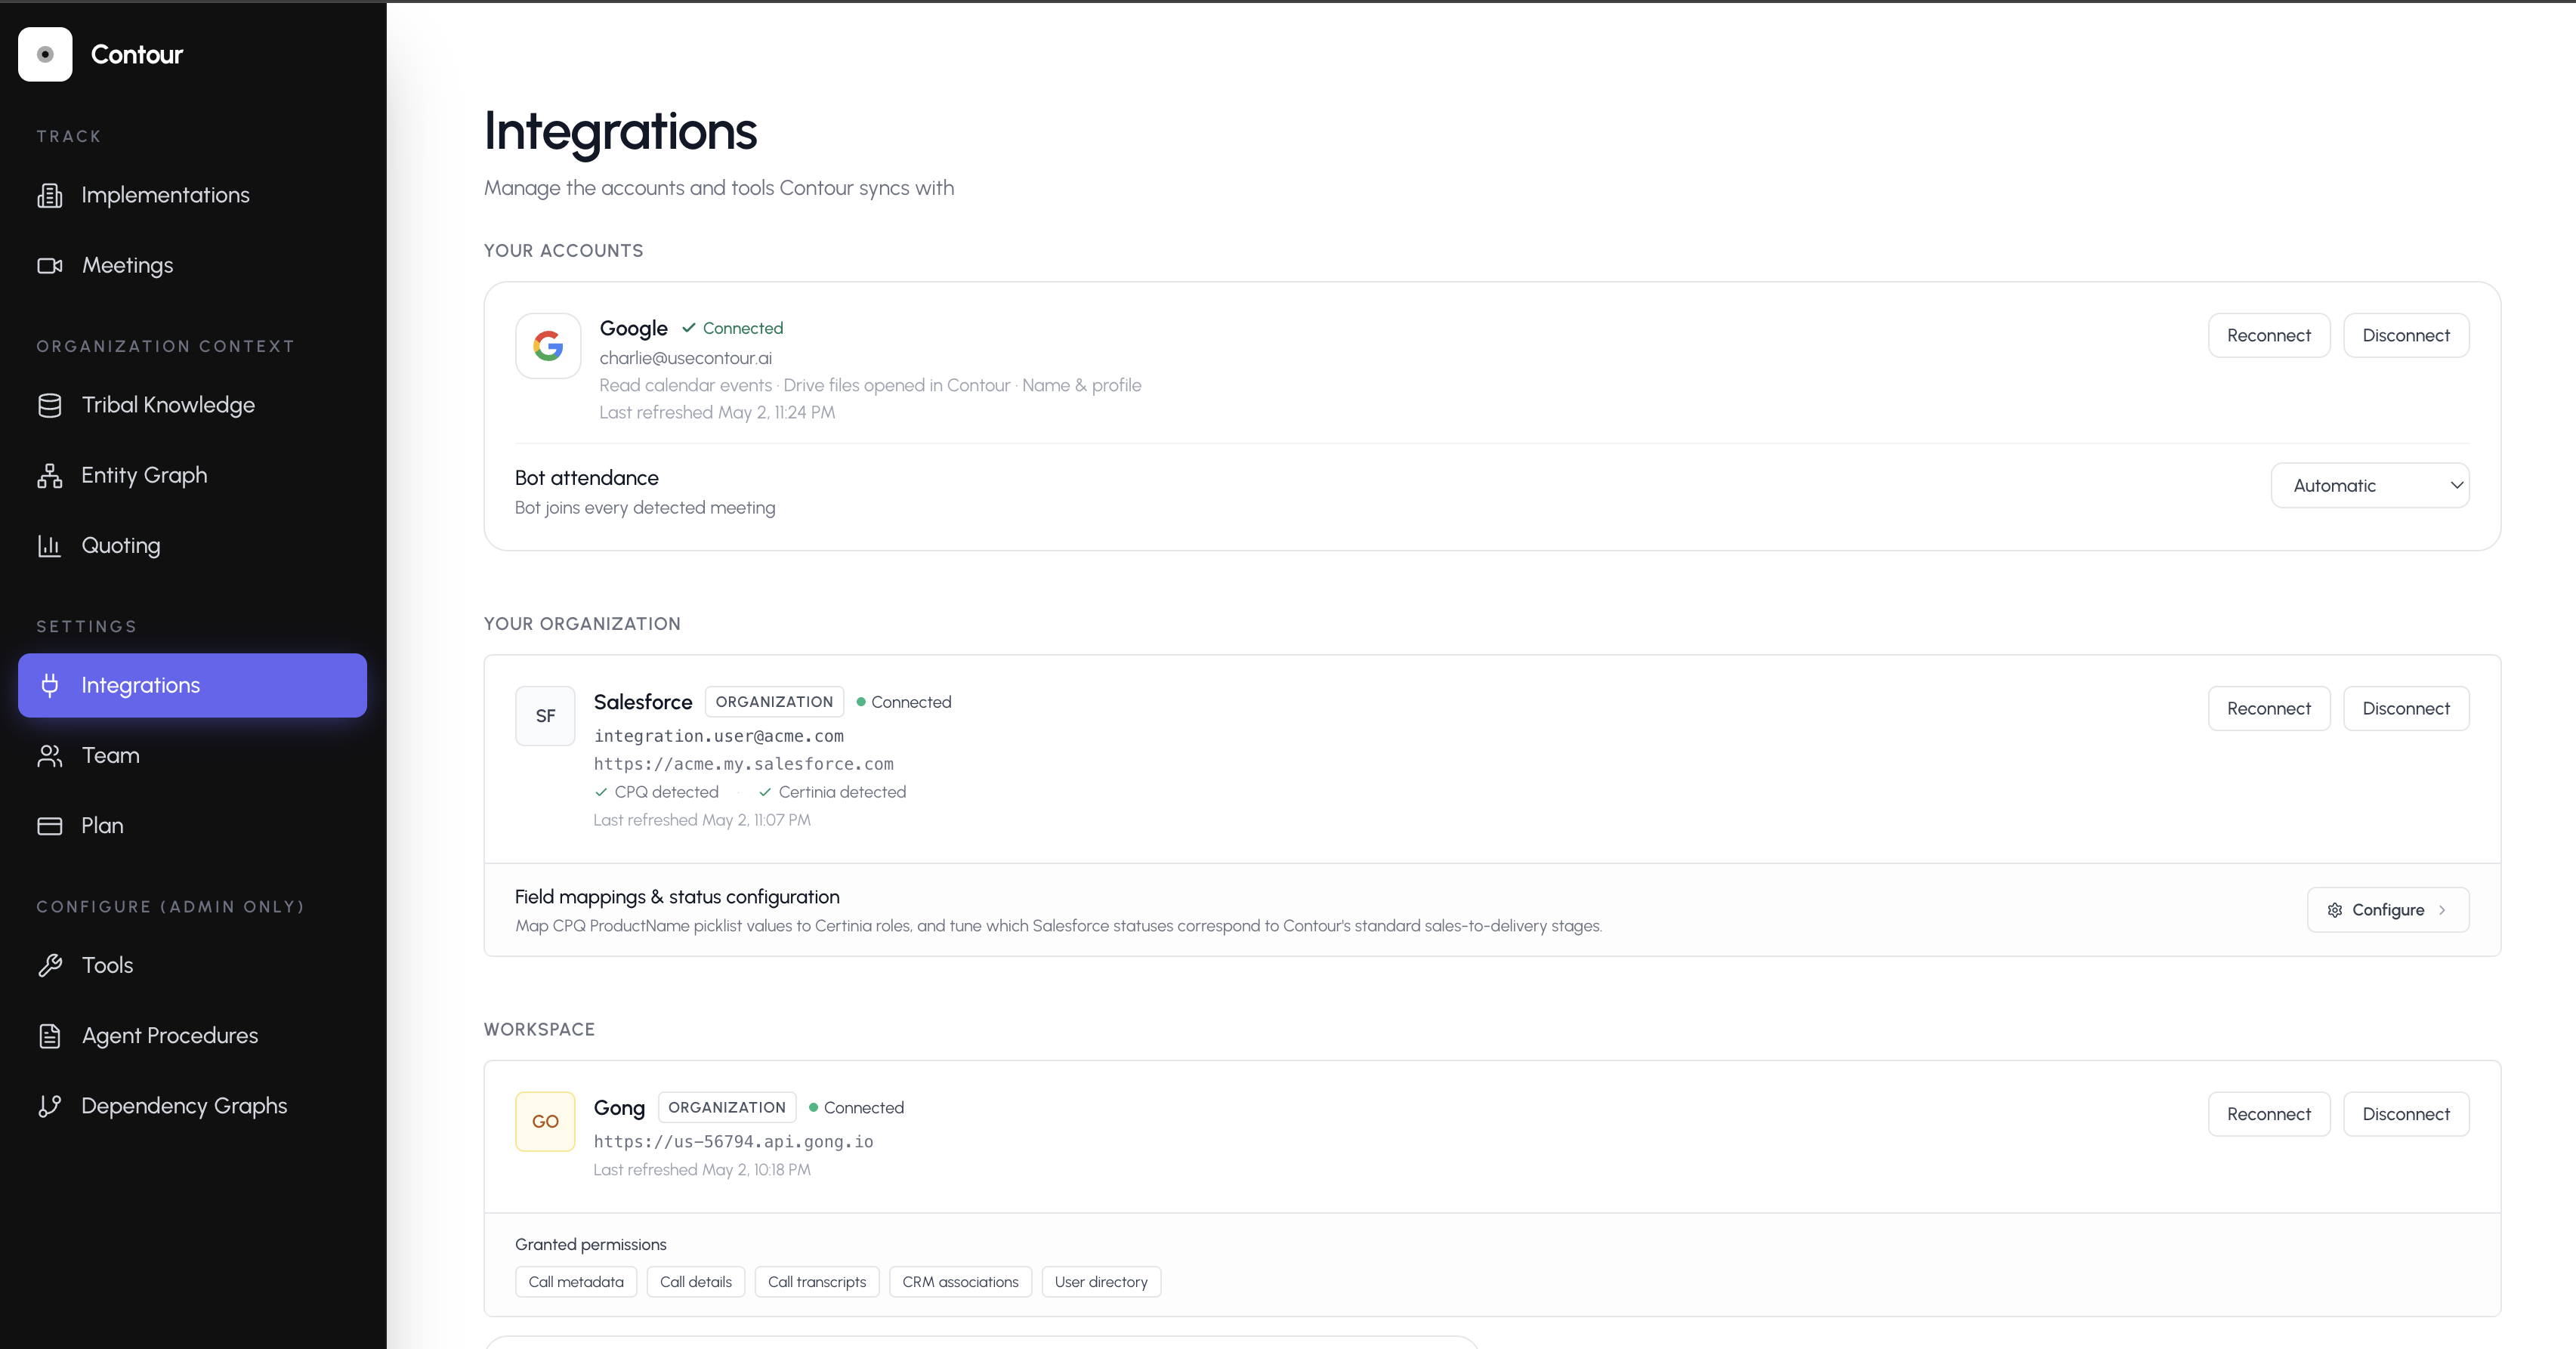Click the CRM associations permission chip
This screenshot has height=1349, width=2576.
pos(960,1282)
